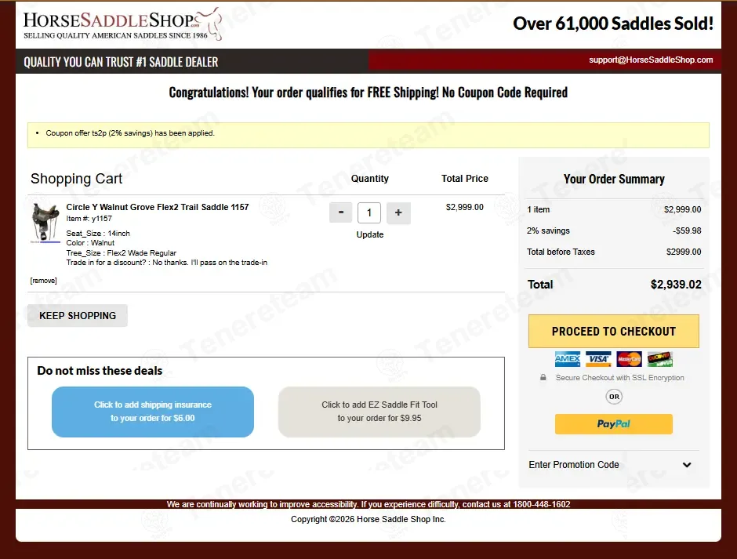The image size is (737, 559).
Task: Click the free shipping congratulations heading
Action: coord(368,93)
